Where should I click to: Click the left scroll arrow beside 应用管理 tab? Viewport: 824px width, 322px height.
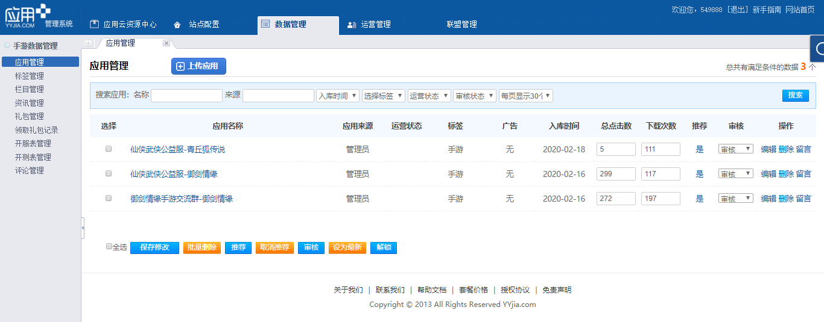point(89,43)
